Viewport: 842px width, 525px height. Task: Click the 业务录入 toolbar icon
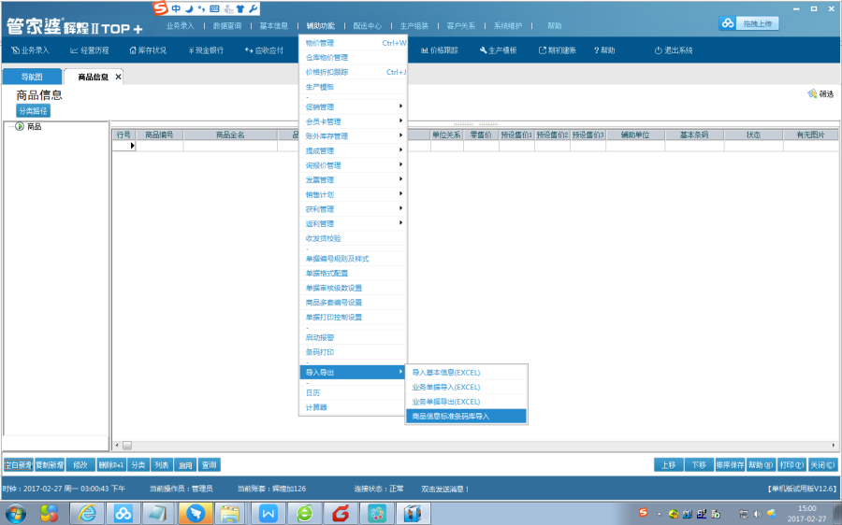(x=31, y=50)
